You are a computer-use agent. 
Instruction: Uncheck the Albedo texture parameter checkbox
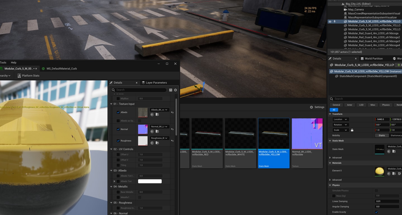pos(118,112)
